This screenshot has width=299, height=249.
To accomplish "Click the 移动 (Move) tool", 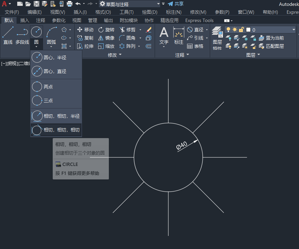I will coord(85,30).
